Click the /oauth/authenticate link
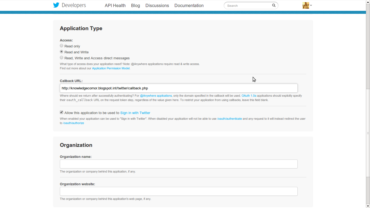Viewport: 370px width, 208px height. tap(229, 119)
